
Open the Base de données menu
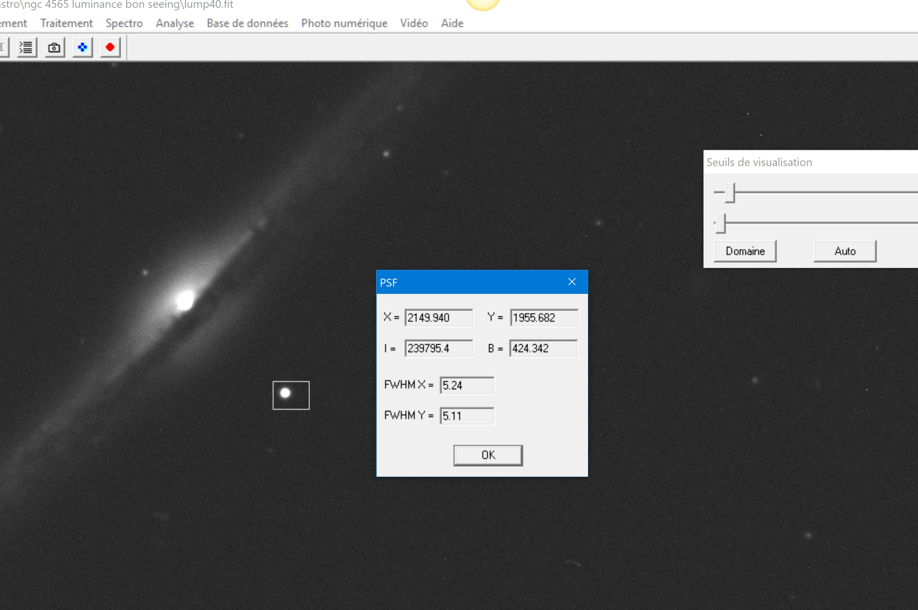click(x=247, y=23)
